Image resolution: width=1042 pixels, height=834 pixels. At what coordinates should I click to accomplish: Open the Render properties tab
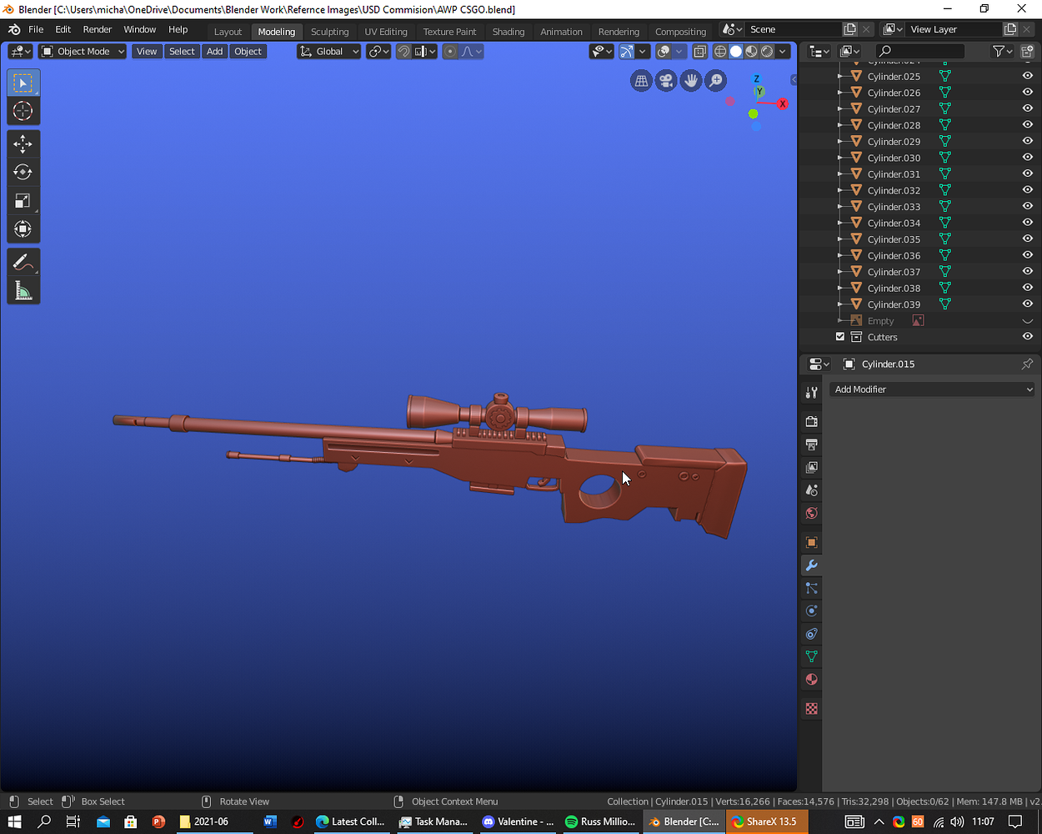(x=811, y=421)
